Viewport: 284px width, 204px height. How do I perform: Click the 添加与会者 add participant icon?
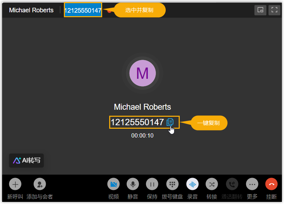[x=40, y=184]
